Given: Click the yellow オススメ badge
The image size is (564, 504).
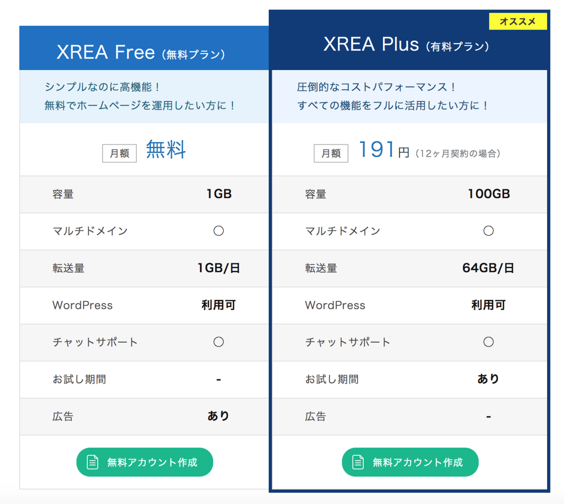Looking at the screenshot, I should pyautogui.click(x=518, y=22).
